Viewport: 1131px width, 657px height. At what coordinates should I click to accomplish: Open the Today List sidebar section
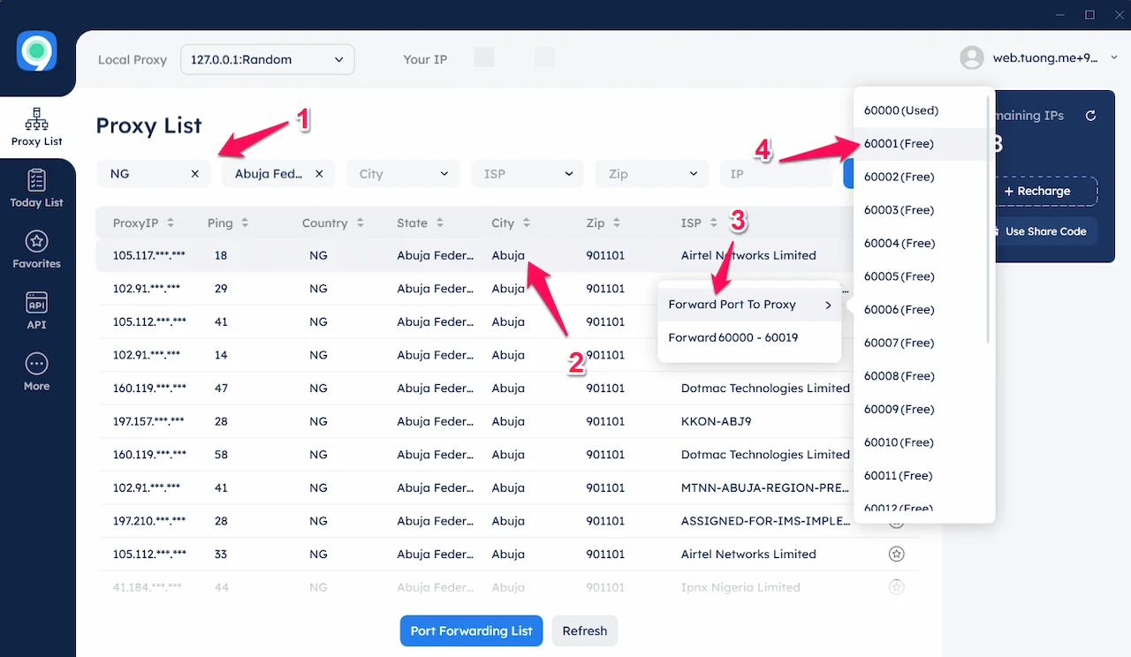point(36,189)
